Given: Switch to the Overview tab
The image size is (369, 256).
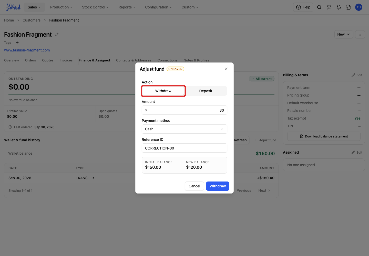Looking at the screenshot, I should click(x=12, y=60).
